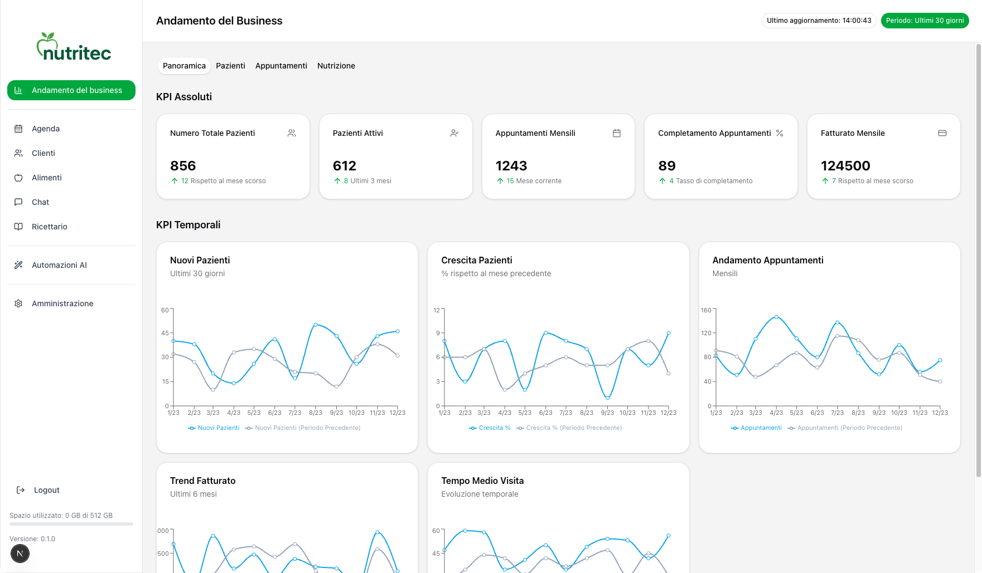Click up arrow beside 15 Mese corrente
The image size is (982, 573).
coord(500,181)
